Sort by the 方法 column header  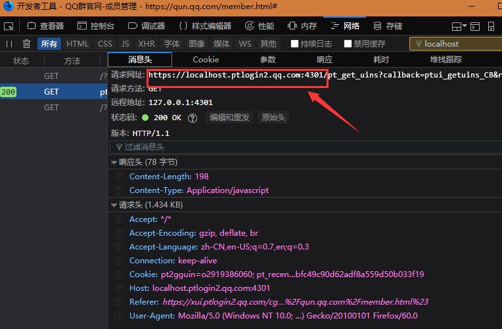click(x=72, y=60)
